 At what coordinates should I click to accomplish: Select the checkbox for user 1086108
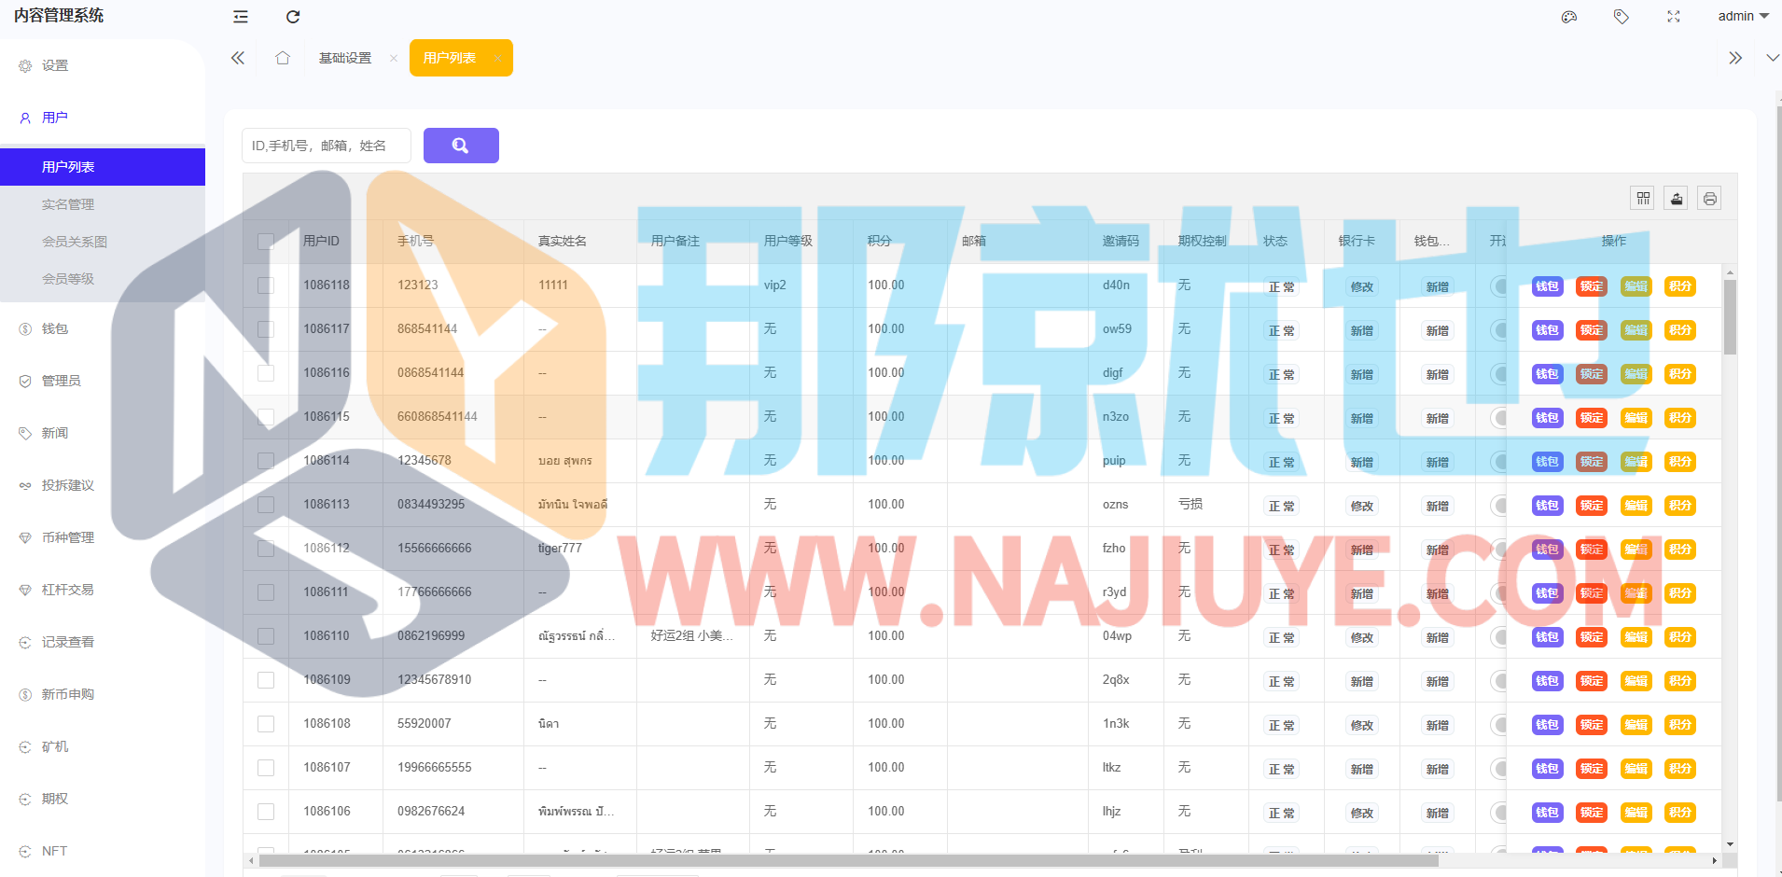click(x=266, y=724)
